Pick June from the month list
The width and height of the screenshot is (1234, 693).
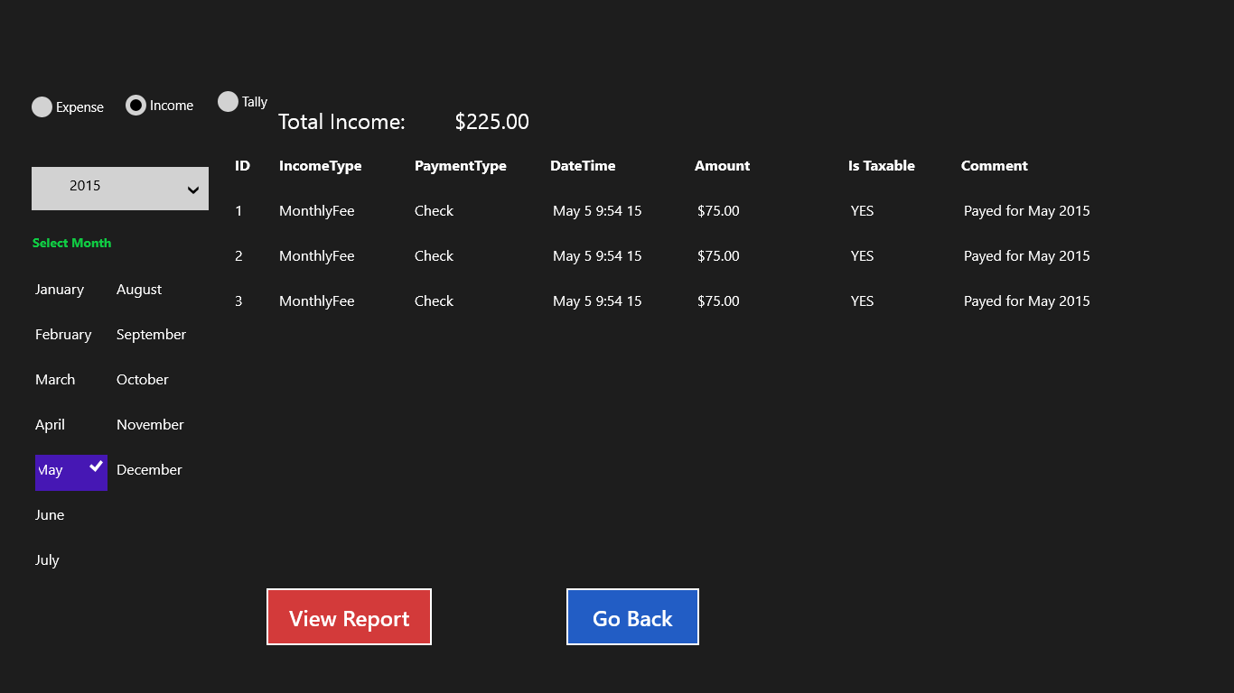pos(50,515)
